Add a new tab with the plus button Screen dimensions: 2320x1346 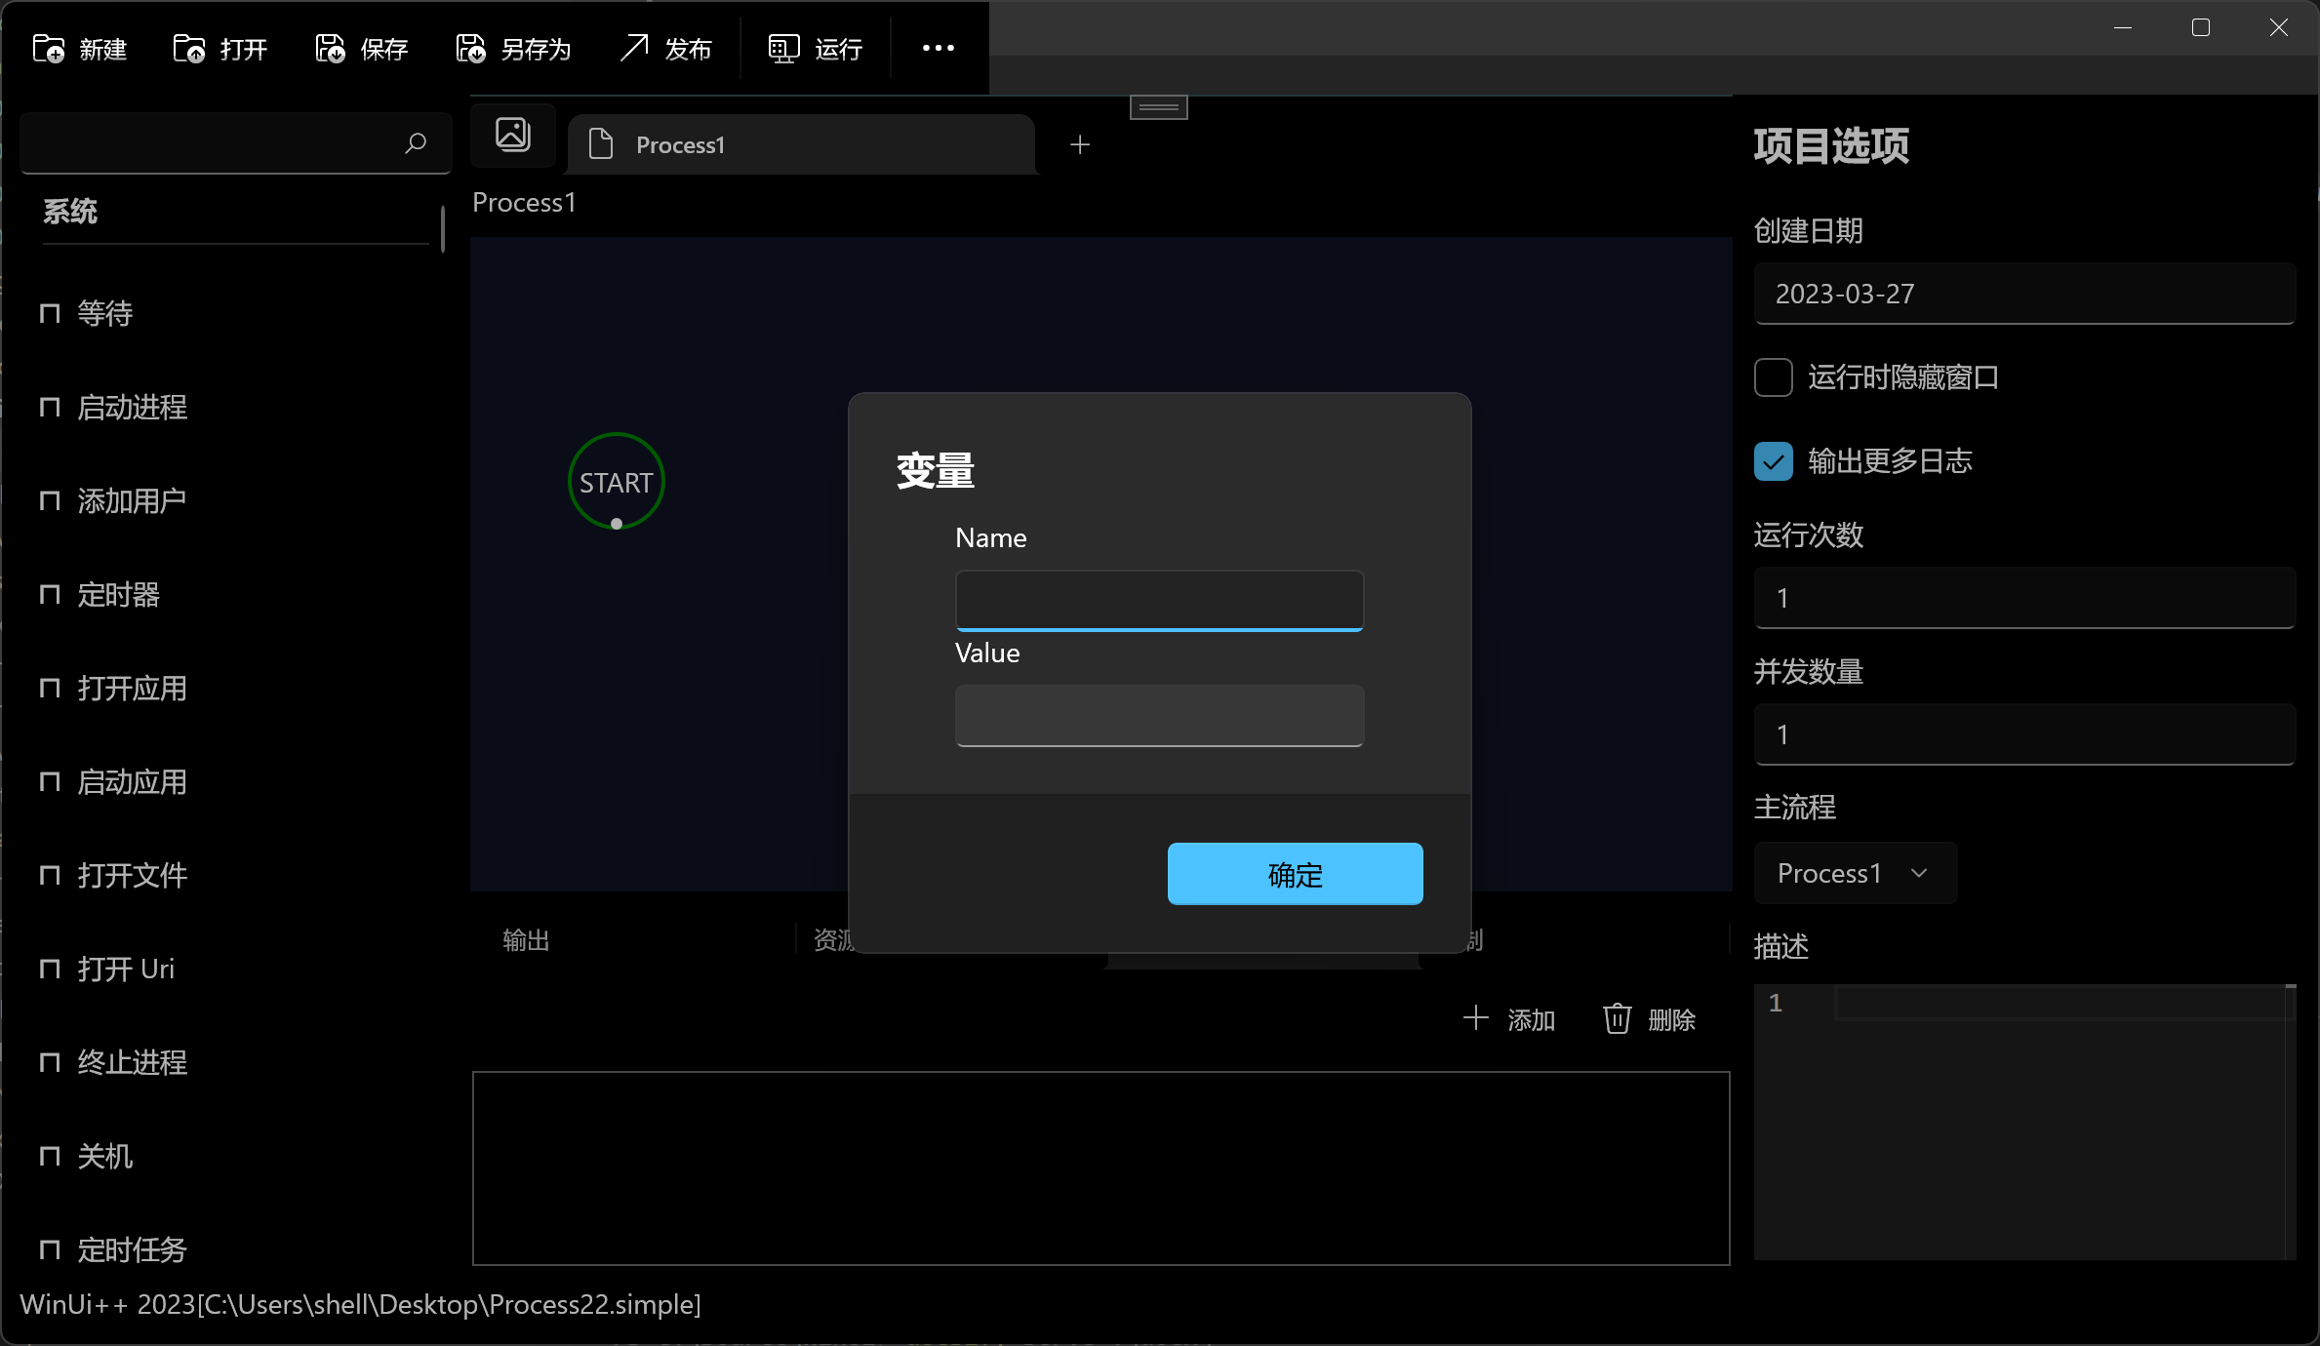pos(1079,144)
